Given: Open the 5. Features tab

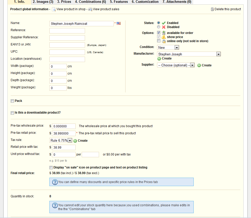Looking at the screenshot, I should [119, 2].
